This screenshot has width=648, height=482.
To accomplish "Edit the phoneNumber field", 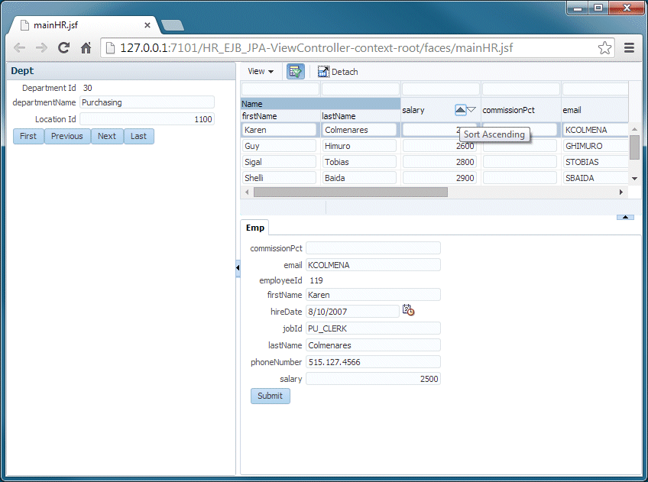I will (x=373, y=362).
